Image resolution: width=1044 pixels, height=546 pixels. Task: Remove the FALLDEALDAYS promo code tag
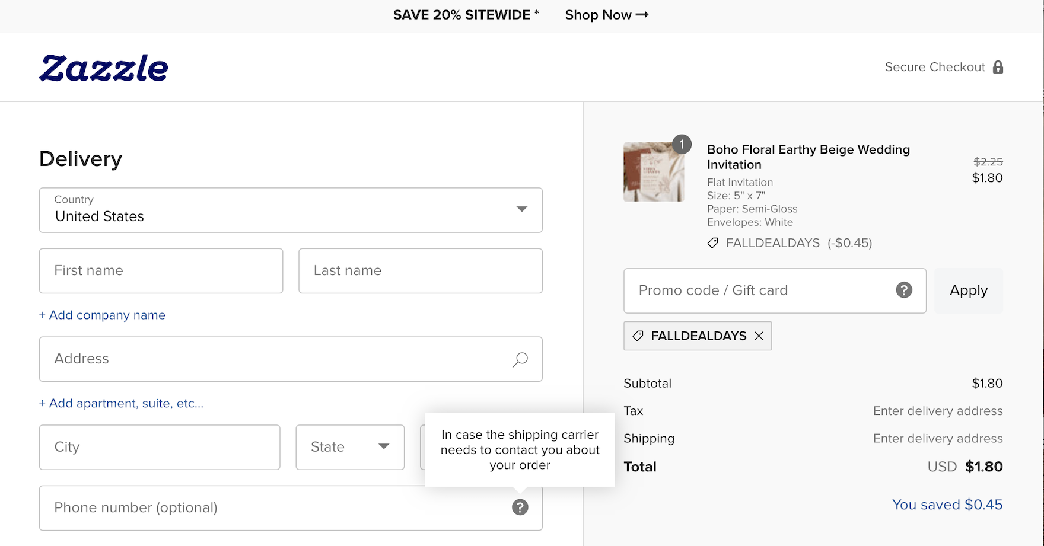[x=759, y=336]
